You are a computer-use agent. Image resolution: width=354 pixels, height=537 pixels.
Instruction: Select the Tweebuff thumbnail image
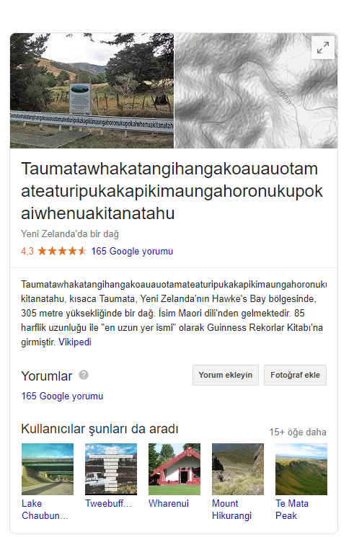[x=111, y=469]
